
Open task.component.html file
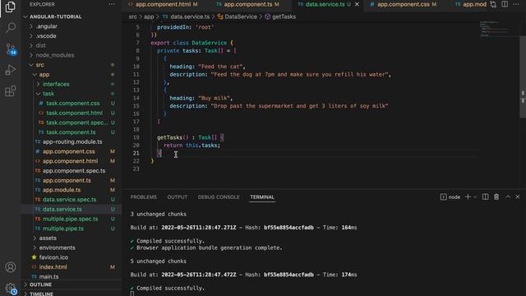(72, 113)
